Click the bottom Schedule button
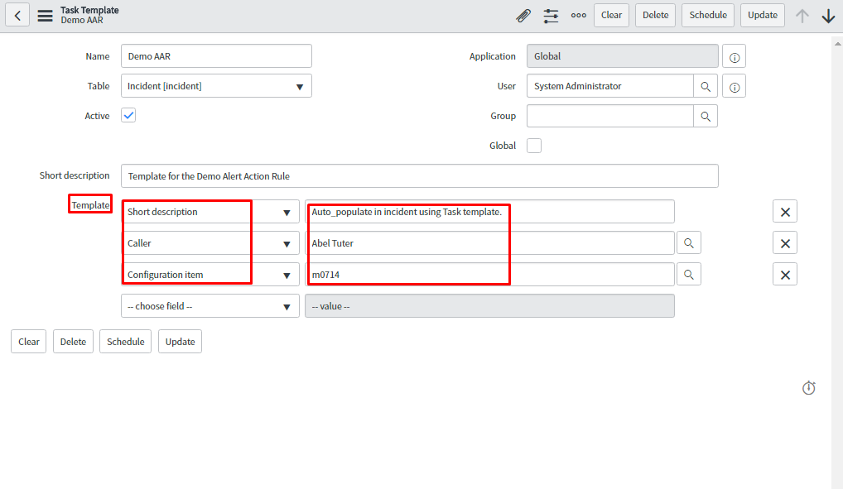 point(125,342)
